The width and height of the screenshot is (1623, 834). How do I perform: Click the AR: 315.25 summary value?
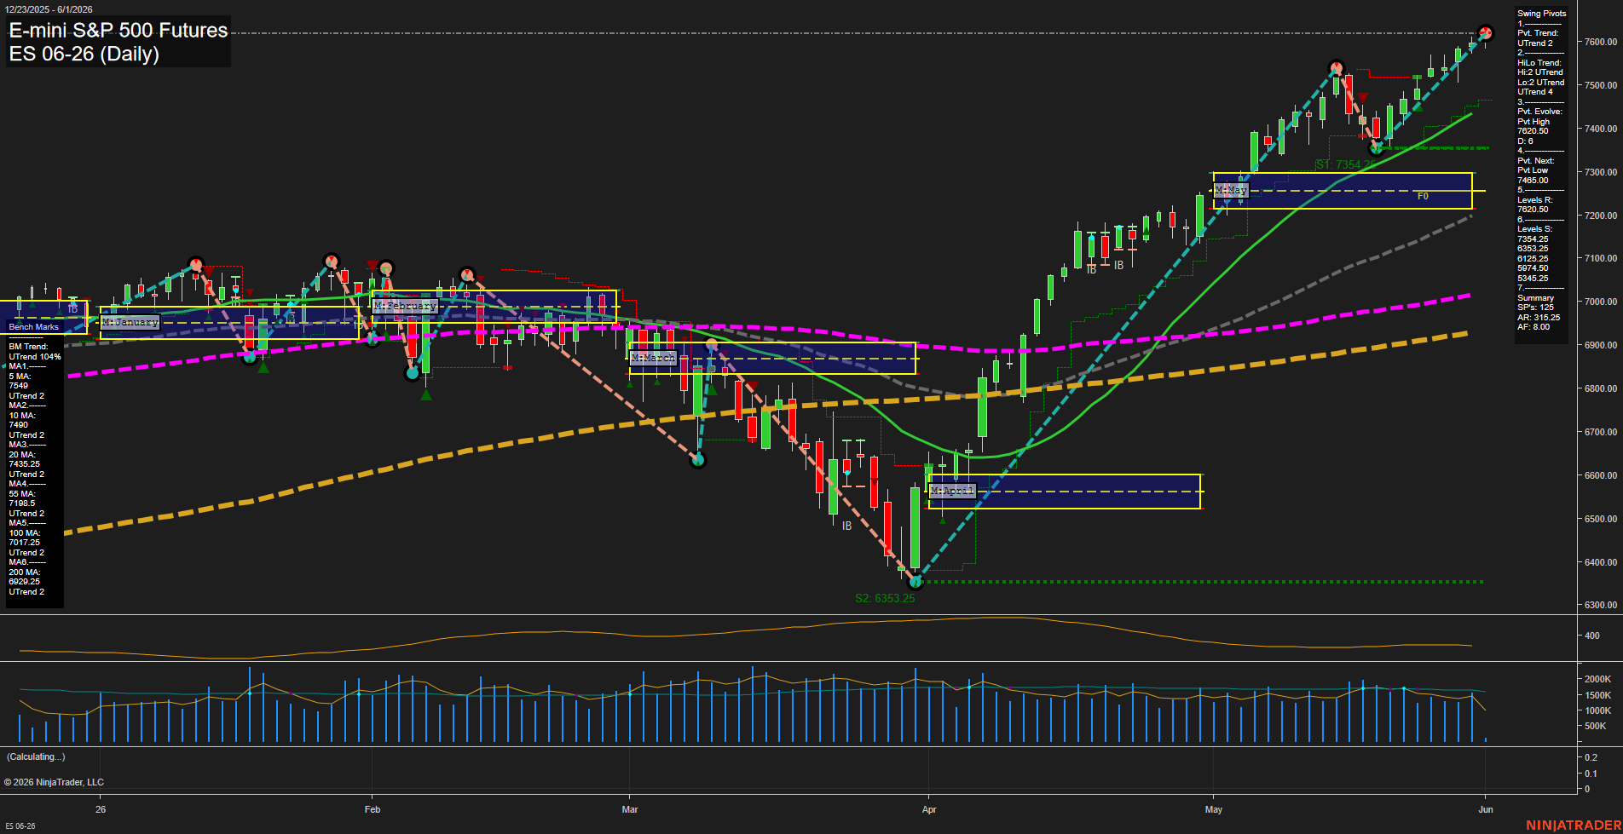pos(1539,318)
